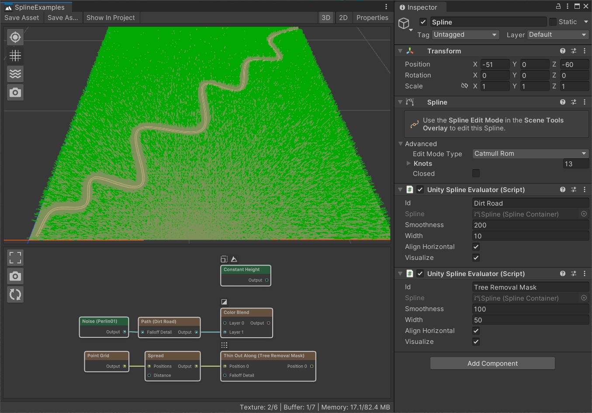Expand the Knots foldout
Screen dimensions: 592x413
point(409,163)
